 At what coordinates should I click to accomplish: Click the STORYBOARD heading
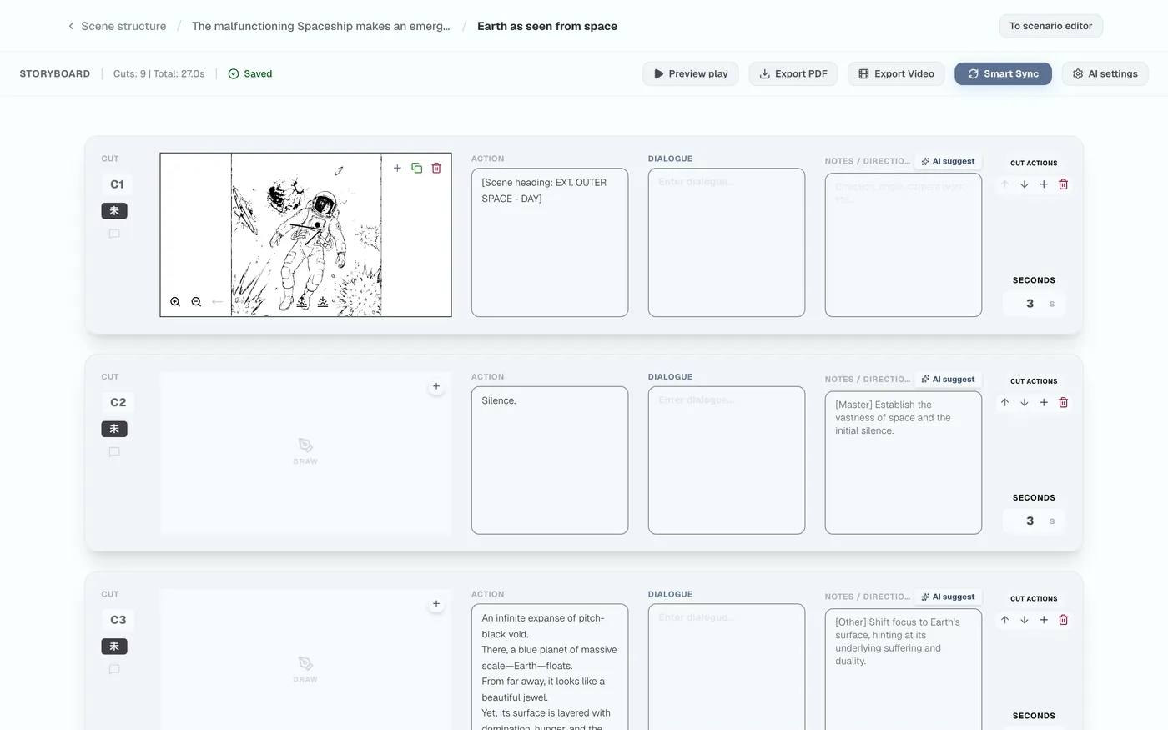[55, 73]
